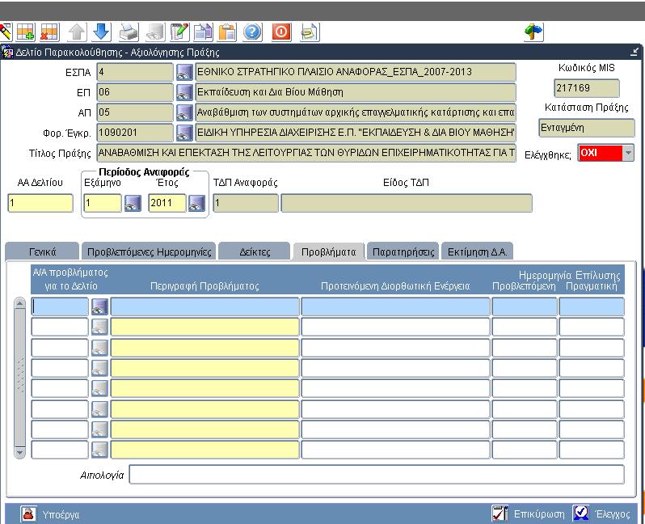Switch to the Γενικά tab

(42, 251)
